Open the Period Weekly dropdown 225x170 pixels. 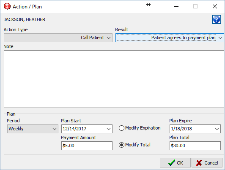[33, 129]
